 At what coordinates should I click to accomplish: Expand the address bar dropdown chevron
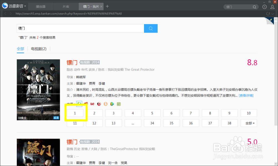tap(273, 14)
